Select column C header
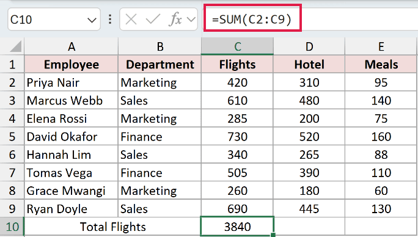The image size is (418, 237). 237,46
